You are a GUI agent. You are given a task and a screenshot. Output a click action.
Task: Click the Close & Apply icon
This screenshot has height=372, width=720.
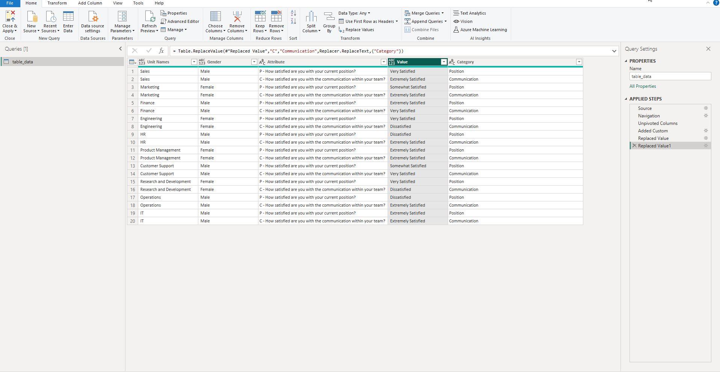[x=10, y=17]
